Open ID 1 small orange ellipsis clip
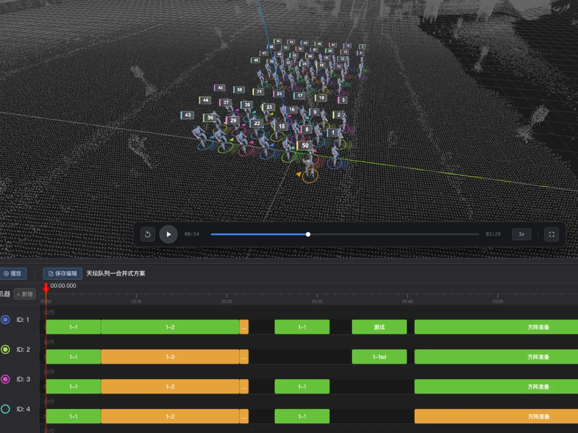 [x=244, y=327]
